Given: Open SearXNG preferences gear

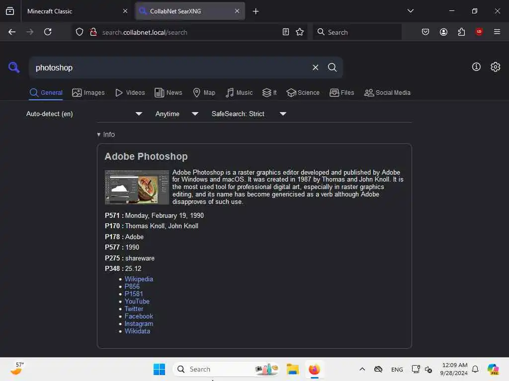Looking at the screenshot, I should pyautogui.click(x=496, y=67).
